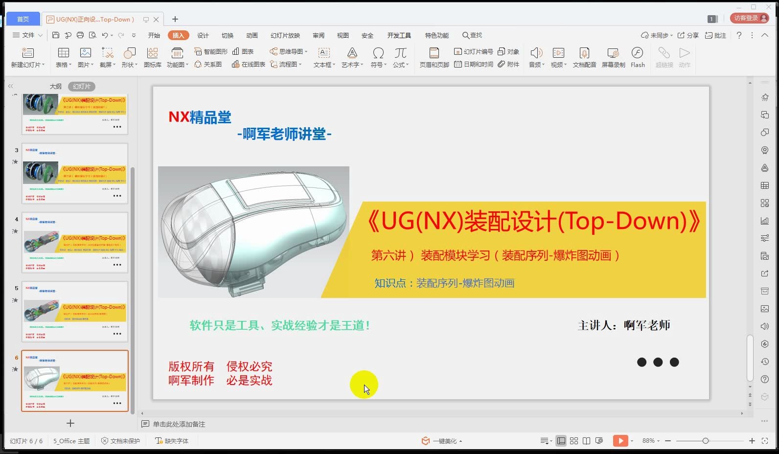Click the zoom out minus button
The height and width of the screenshot is (454, 779).
(668, 441)
